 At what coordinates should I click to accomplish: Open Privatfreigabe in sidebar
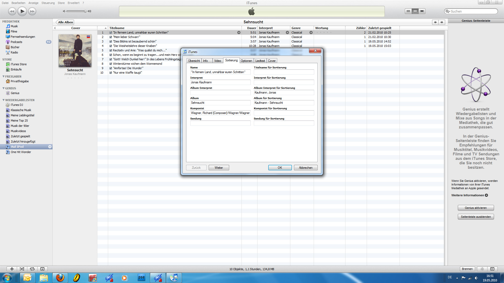(20, 81)
